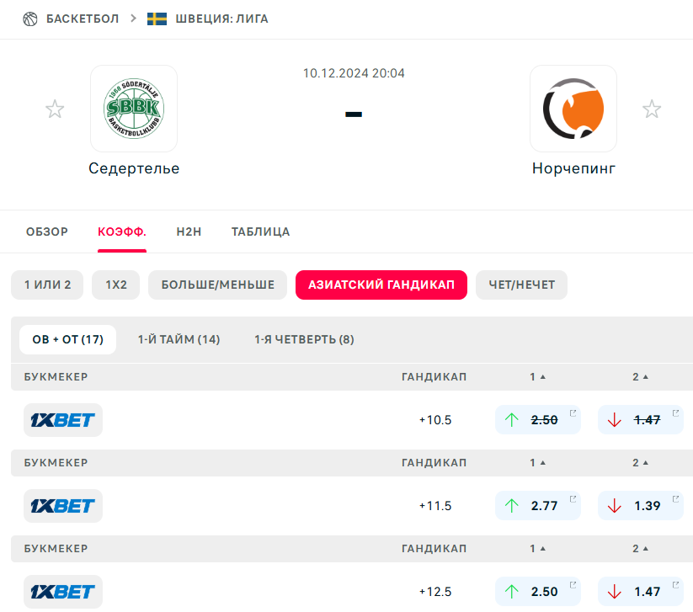
Task: Favorite Седертелье with the star icon
Action: [x=55, y=109]
